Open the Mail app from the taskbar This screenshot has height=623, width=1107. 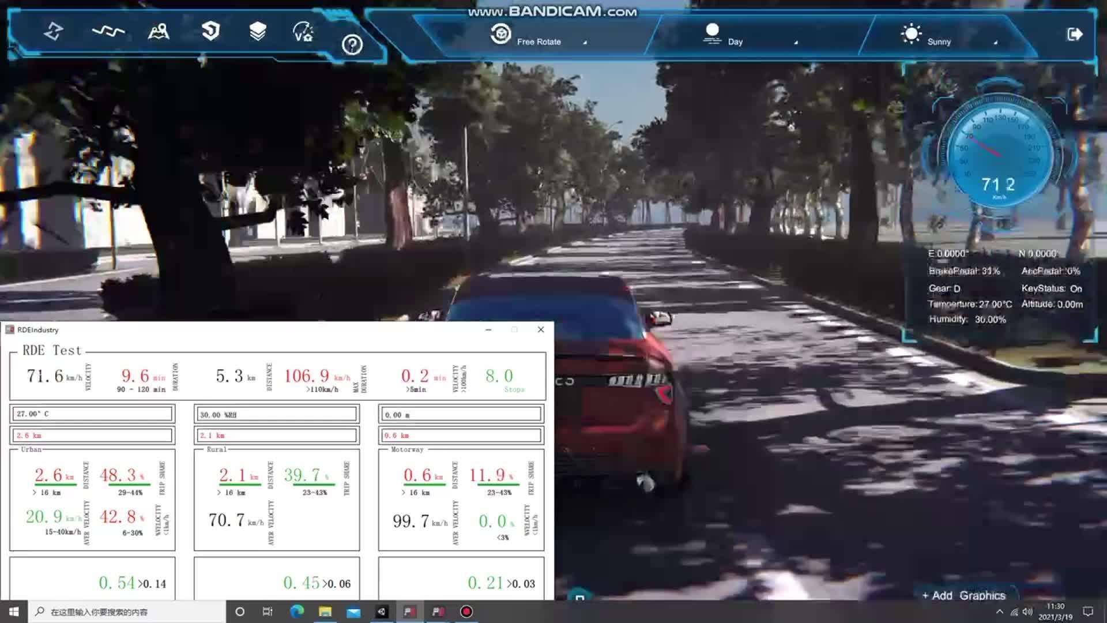click(353, 611)
